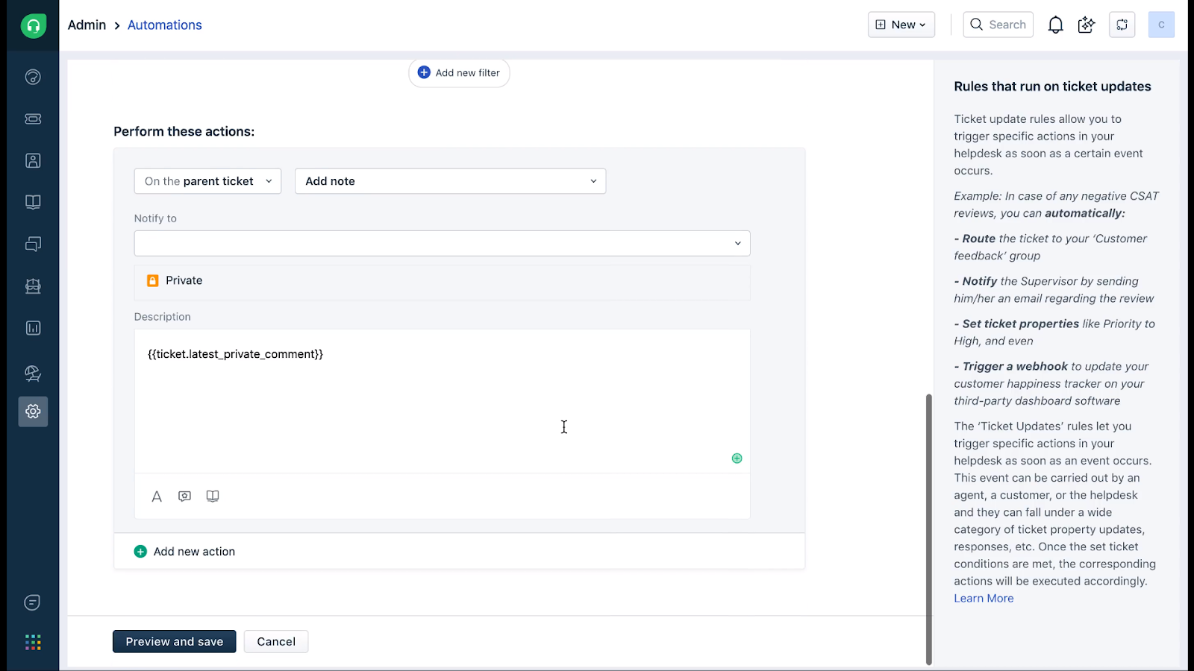
Task: Open the dashboard icon in sidebar
Action: (33, 77)
